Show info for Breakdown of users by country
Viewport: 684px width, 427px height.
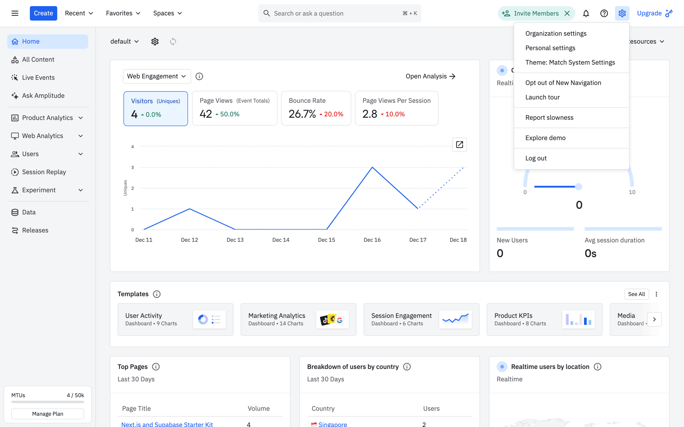407,367
